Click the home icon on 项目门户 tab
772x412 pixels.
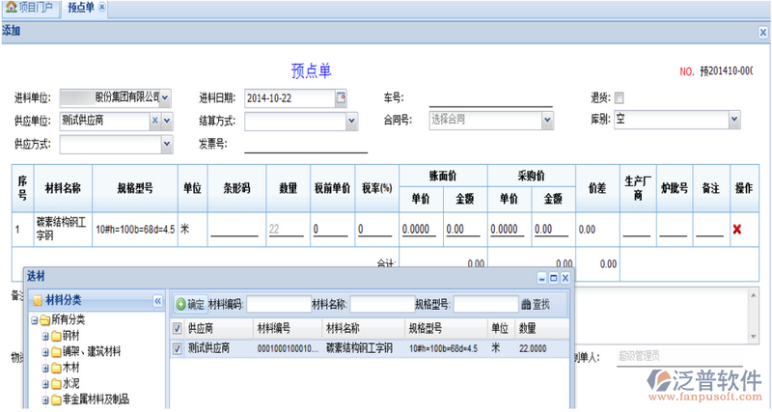tap(12, 9)
